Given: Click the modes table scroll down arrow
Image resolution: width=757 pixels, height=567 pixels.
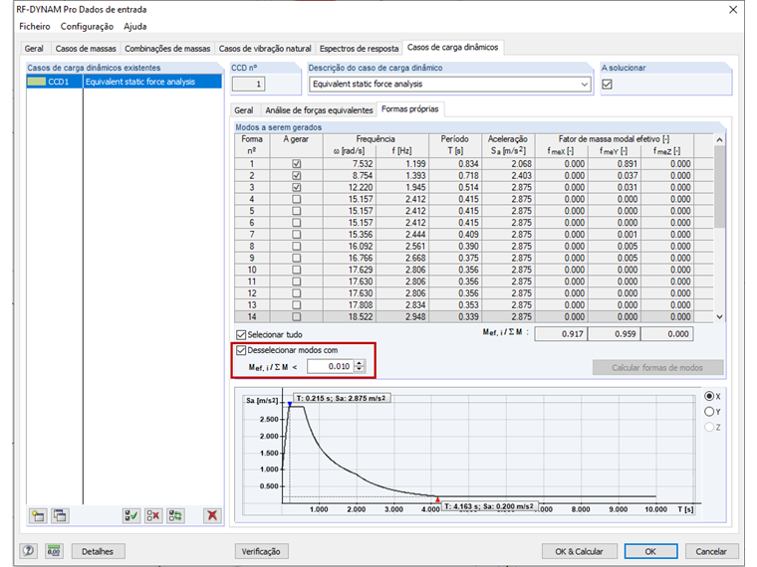Looking at the screenshot, I should 719,316.
